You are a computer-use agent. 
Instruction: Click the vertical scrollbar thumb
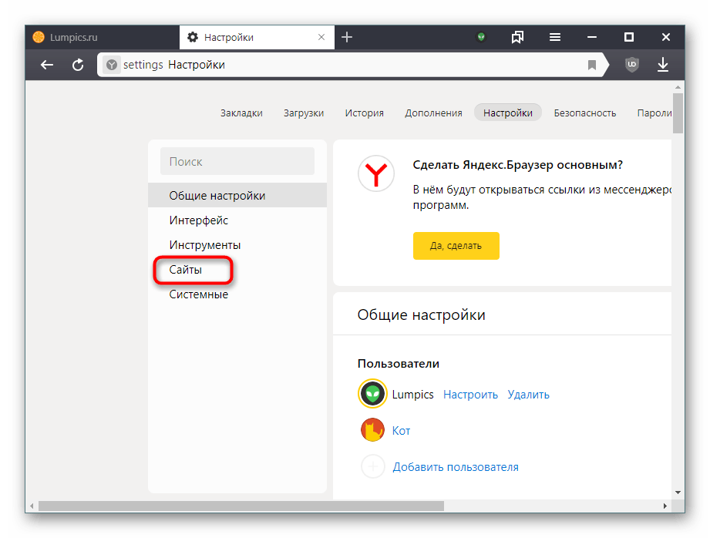[x=678, y=113]
